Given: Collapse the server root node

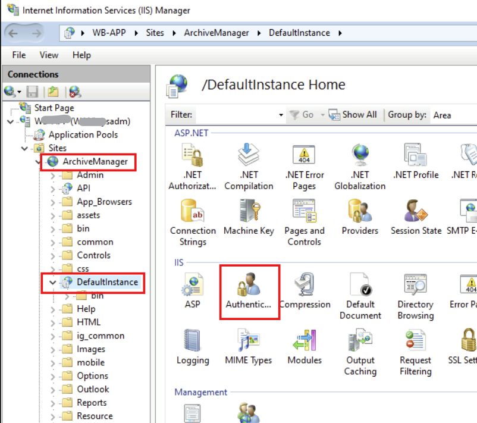Looking at the screenshot, I should click(11, 122).
